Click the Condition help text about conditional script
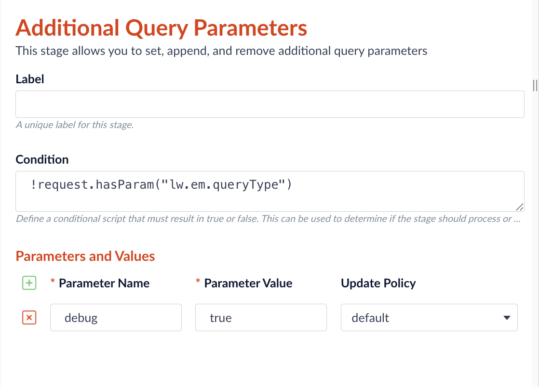 click(x=268, y=219)
